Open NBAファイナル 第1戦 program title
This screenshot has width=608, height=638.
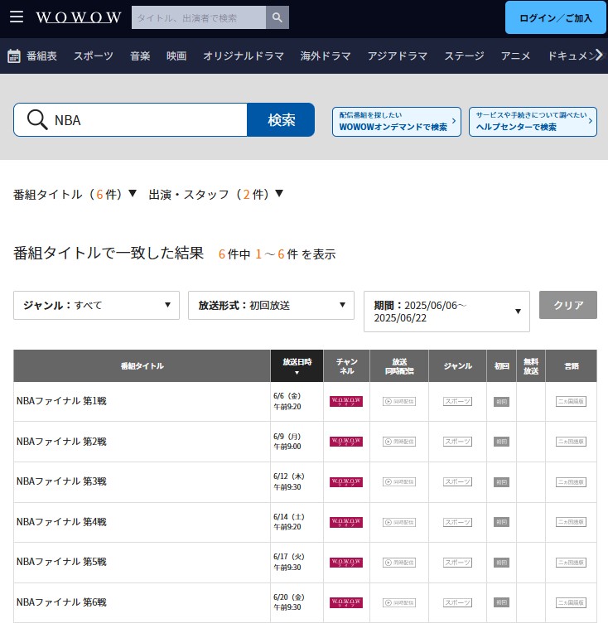61,401
